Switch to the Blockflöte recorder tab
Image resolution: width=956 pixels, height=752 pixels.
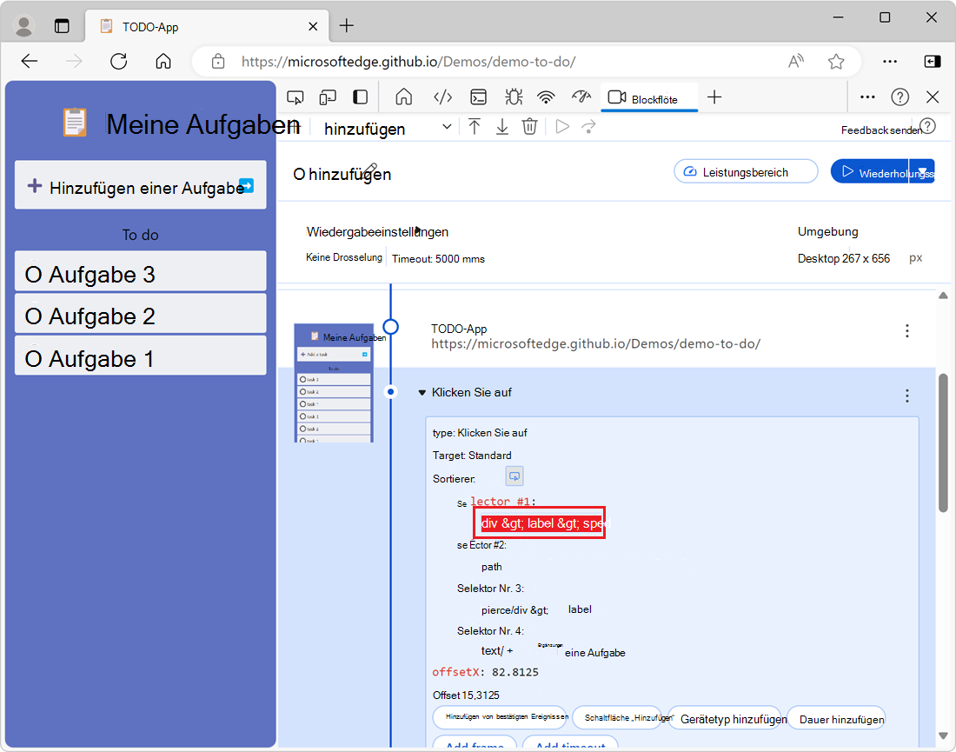[642, 98]
